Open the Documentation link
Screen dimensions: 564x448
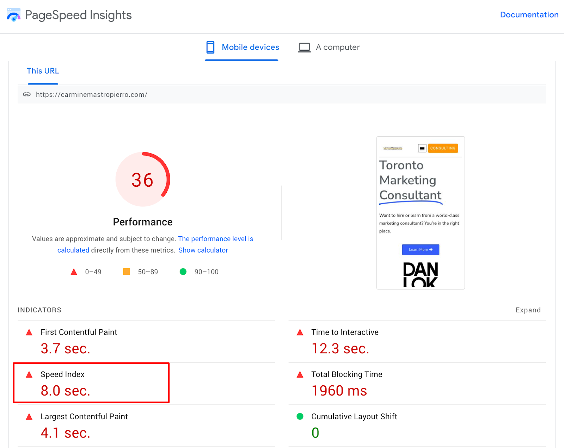click(529, 15)
